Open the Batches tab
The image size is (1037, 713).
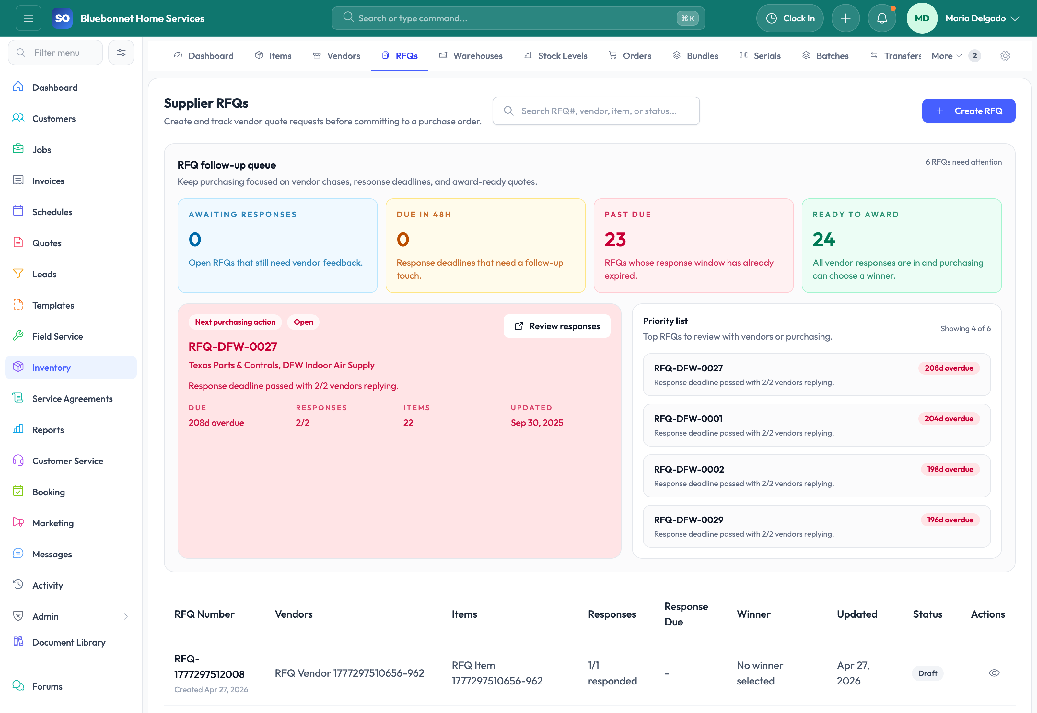pyautogui.click(x=825, y=56)
